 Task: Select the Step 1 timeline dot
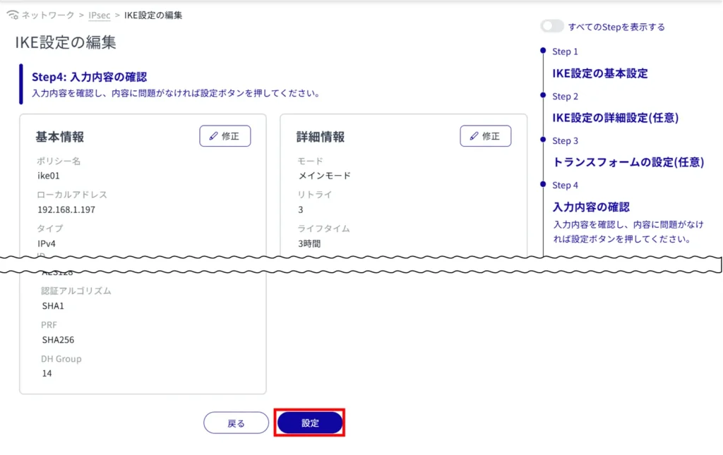(542, 51)
